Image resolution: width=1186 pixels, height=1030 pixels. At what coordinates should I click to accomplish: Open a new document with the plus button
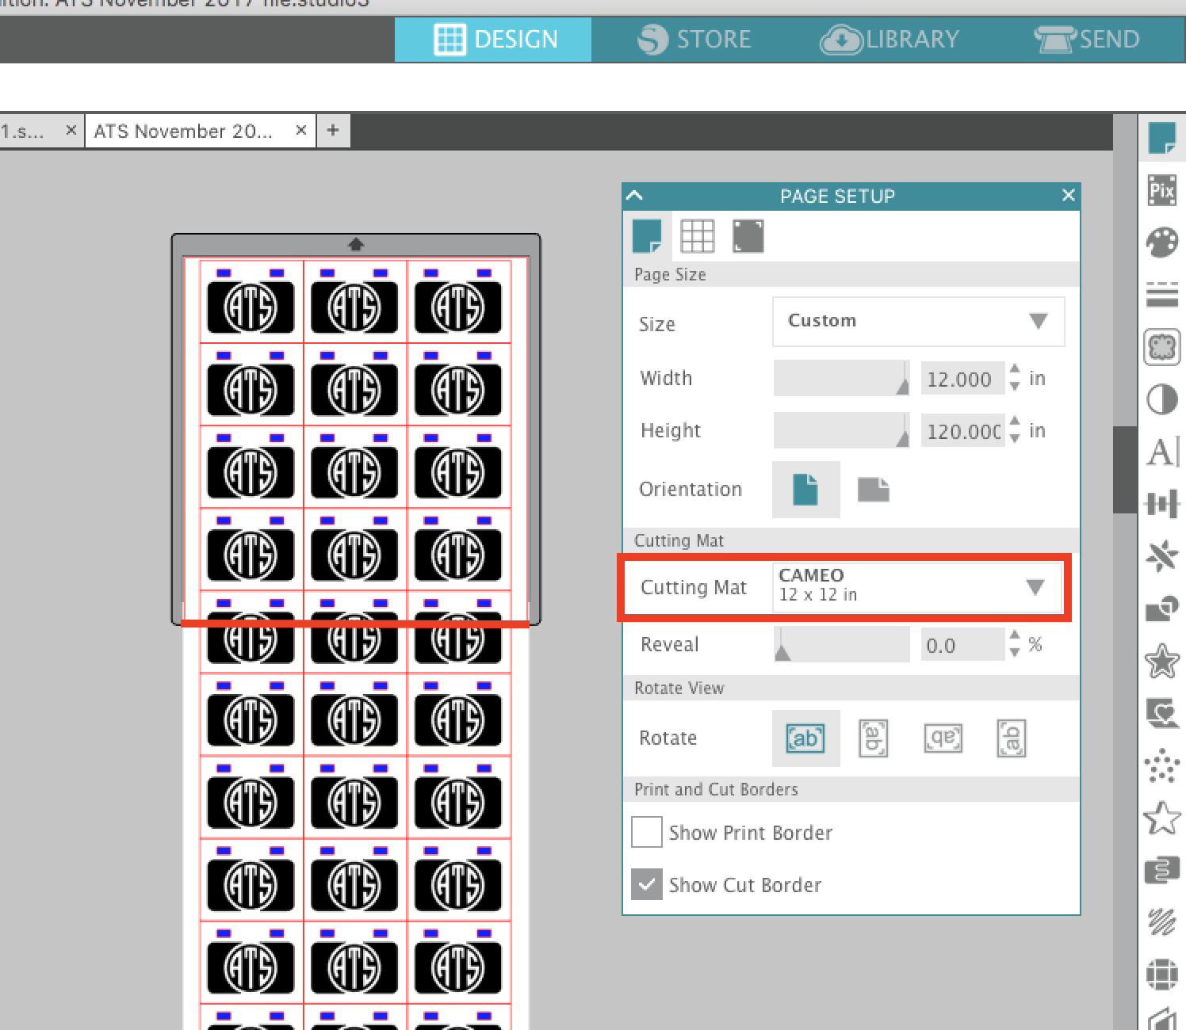[332, 130]
